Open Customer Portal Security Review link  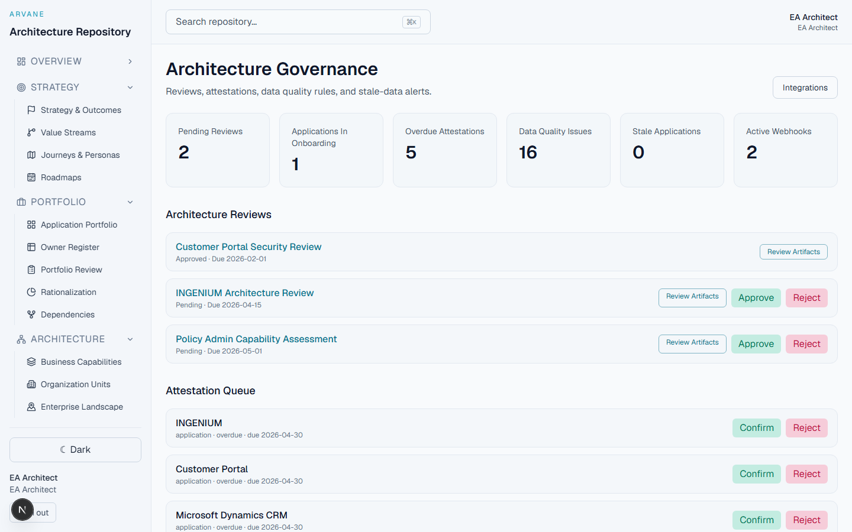248,247
